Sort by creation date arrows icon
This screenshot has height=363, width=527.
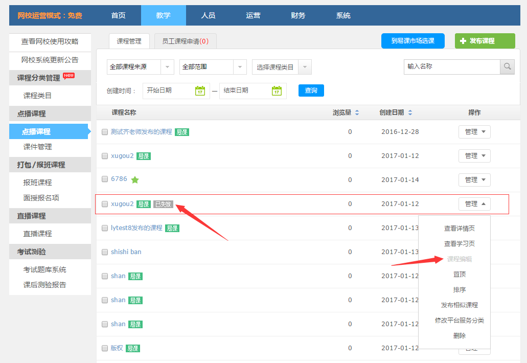pos(410,112)
